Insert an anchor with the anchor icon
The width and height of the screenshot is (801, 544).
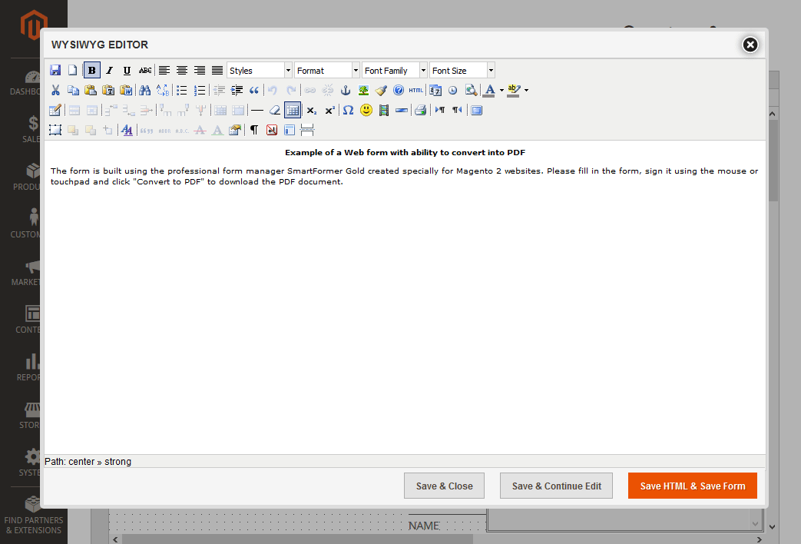click(346, 90)
